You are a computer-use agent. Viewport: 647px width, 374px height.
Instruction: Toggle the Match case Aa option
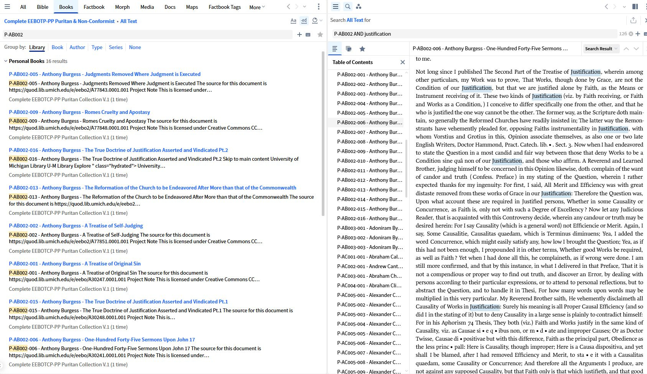pos(293,21)
